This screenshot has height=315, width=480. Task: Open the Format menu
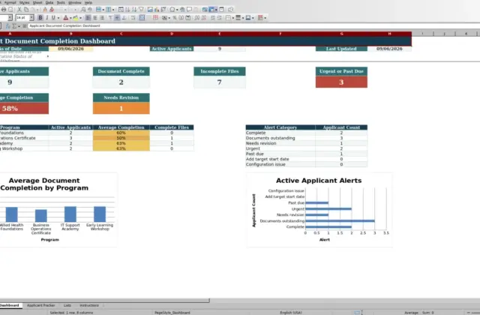pos(10,2)
